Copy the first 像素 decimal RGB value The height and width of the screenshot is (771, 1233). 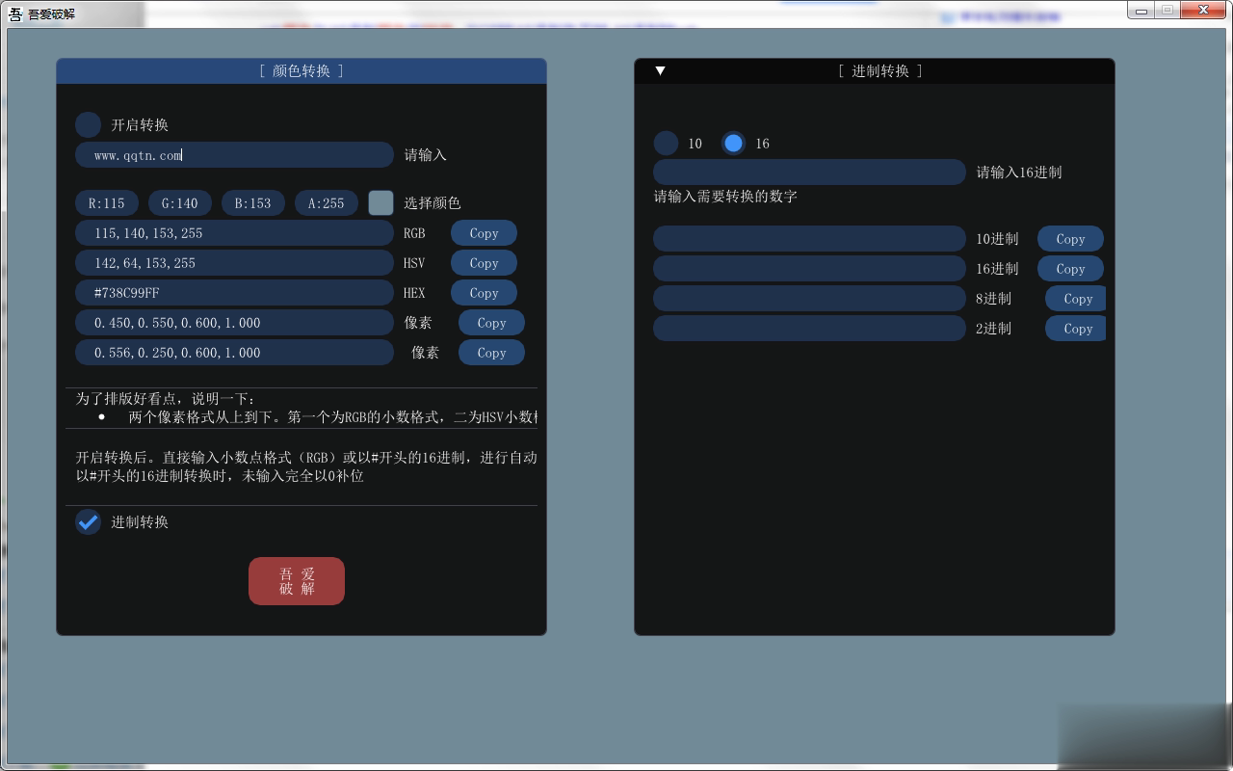tap(491, 323)
